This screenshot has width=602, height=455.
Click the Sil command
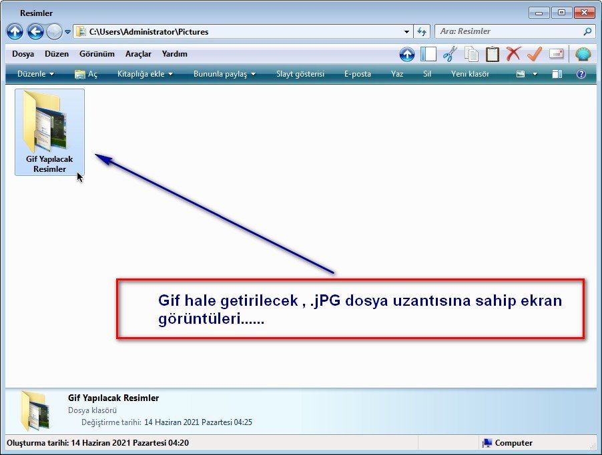[427, 74]
